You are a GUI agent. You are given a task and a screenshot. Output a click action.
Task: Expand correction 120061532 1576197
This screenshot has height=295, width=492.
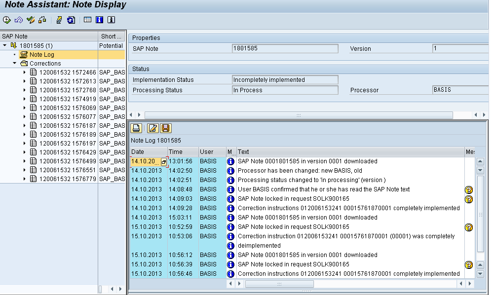coord(25,143)
